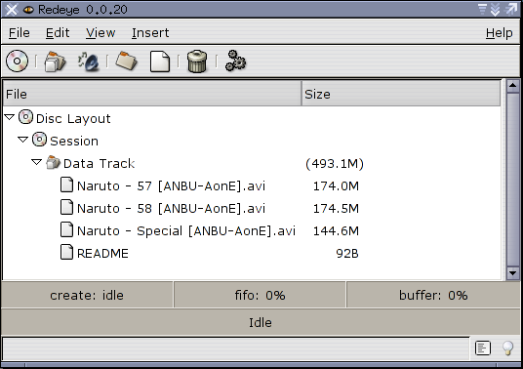
Task: Select Naruto - 58 [ANBU-AonE].avi file
Action: [171, 209]
